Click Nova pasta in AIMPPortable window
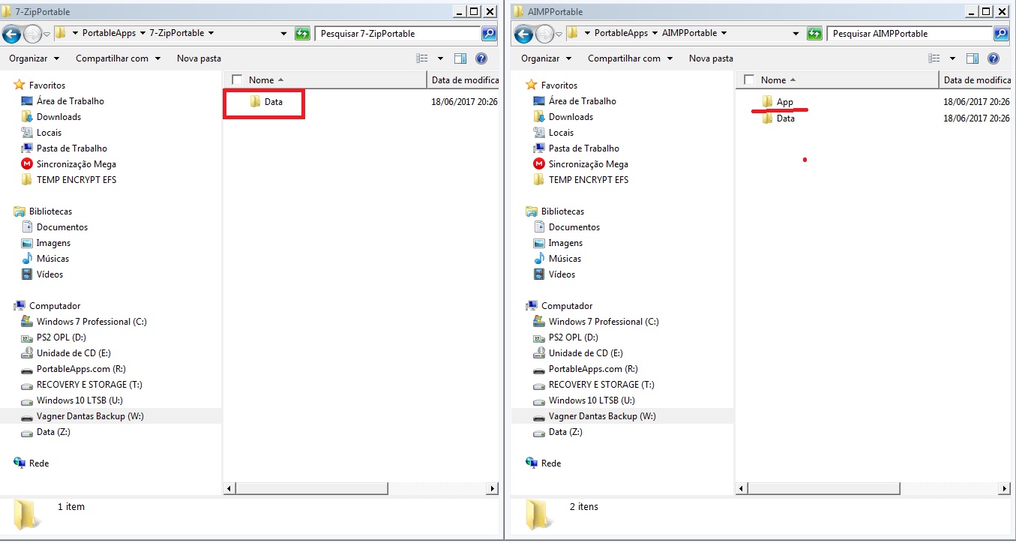This screenshot has height=543, width=1016. [711, 58]
